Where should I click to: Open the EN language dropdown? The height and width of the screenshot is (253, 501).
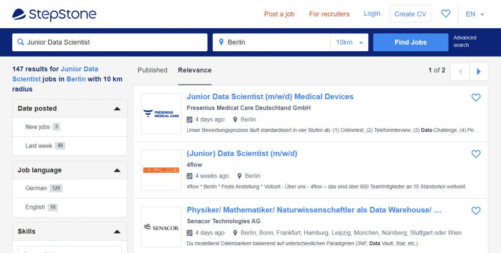click(475, 14)
